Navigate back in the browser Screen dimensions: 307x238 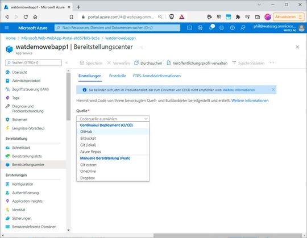point(7,17)
